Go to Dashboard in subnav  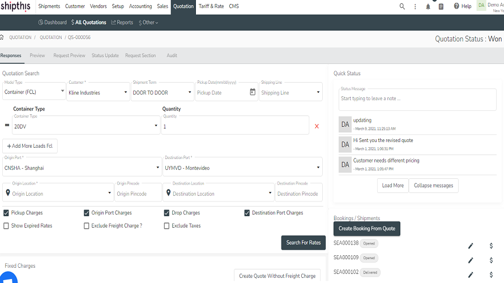[53, 23]
